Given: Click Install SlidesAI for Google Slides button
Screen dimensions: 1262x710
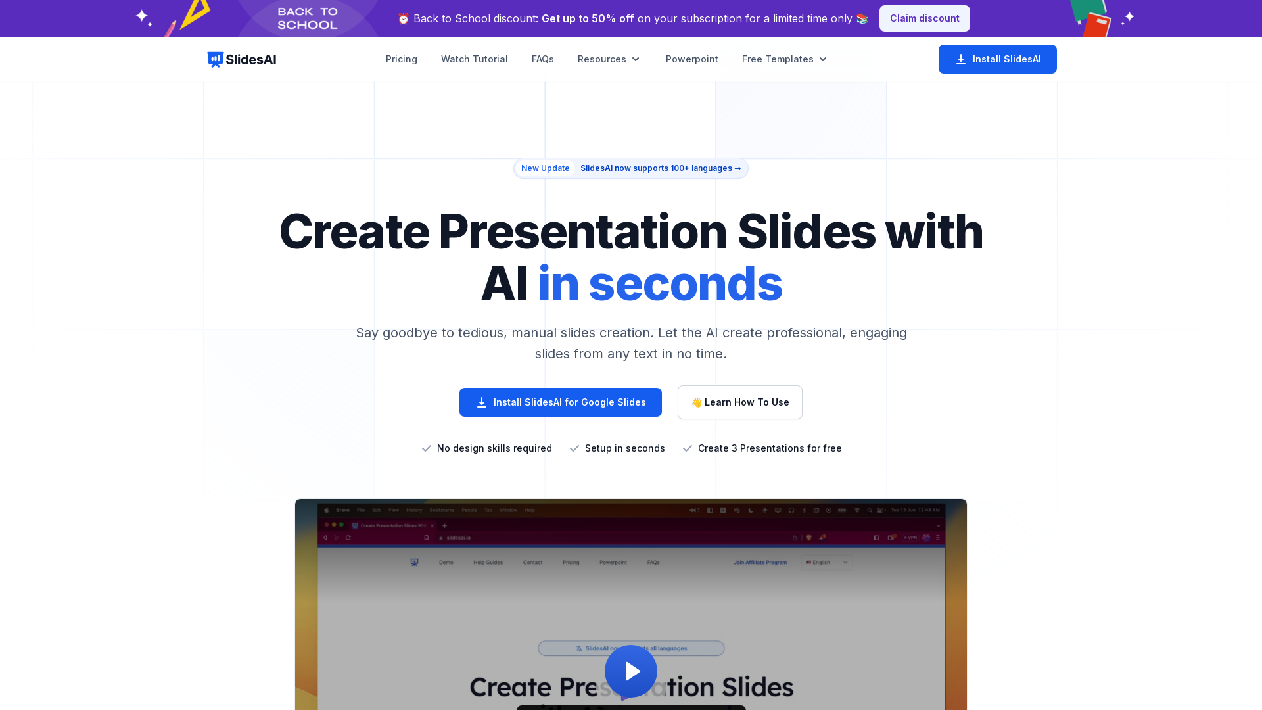Looking at the screenshot, I should [560, 402].
